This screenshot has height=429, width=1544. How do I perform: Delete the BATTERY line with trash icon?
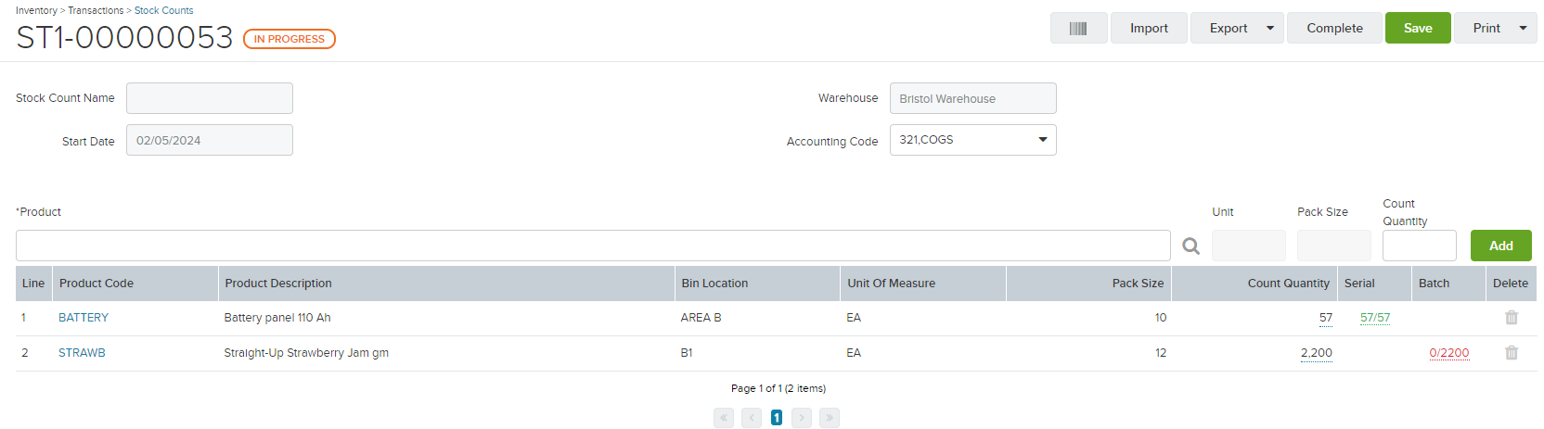coord(1512,318)
